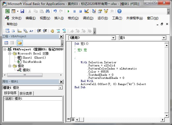
Task: Open Find with the binoculars icon
Action: (47, 11)
